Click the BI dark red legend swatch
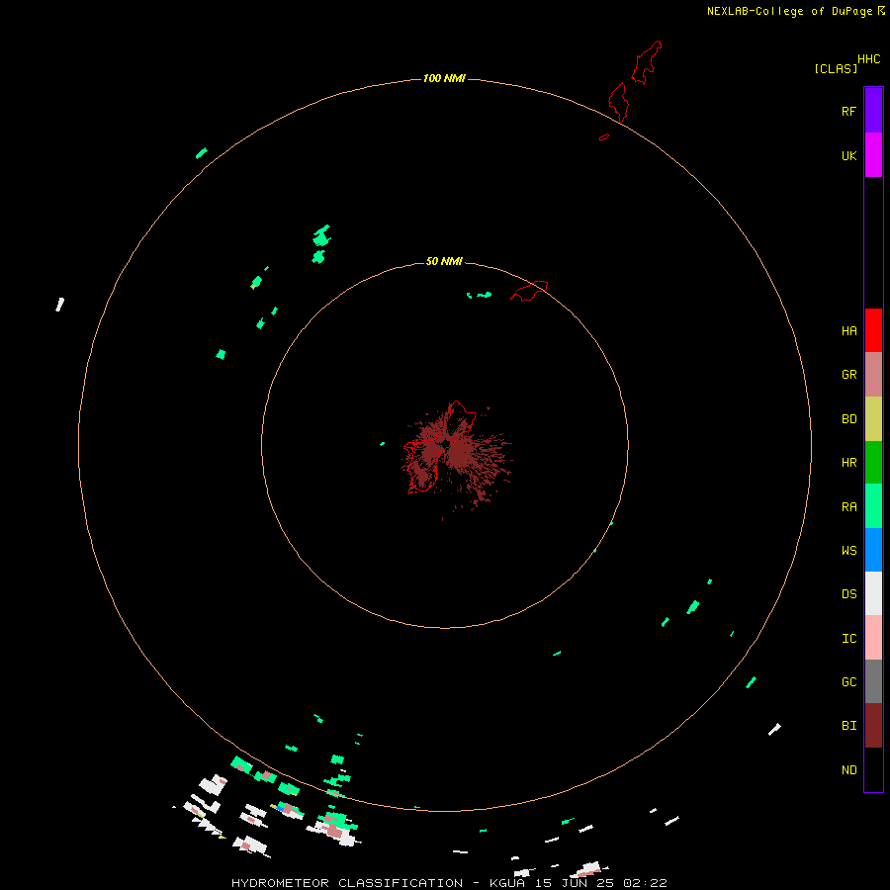The height and width of the screenshot is (890, 890). pos(873,726)
